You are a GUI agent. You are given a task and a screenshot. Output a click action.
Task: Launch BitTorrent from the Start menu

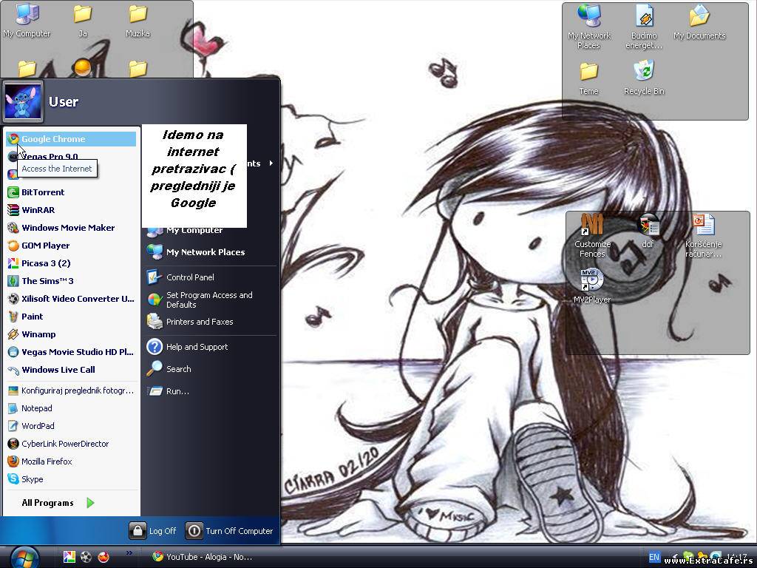coord(43,192)
